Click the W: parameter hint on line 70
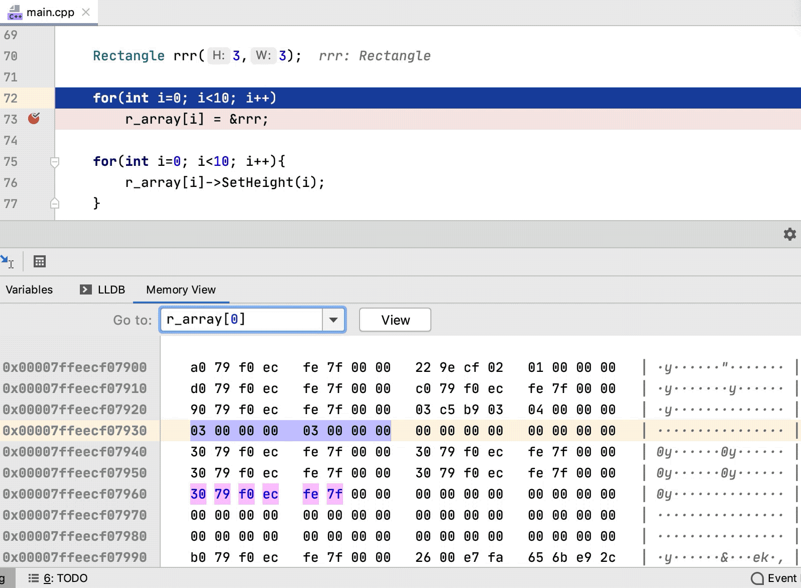801x588 pixels. 263,55
